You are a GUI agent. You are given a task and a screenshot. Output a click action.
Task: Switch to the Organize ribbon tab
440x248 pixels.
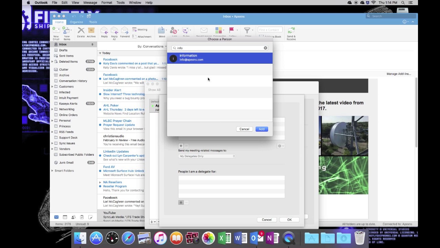[x=76, y=22]
